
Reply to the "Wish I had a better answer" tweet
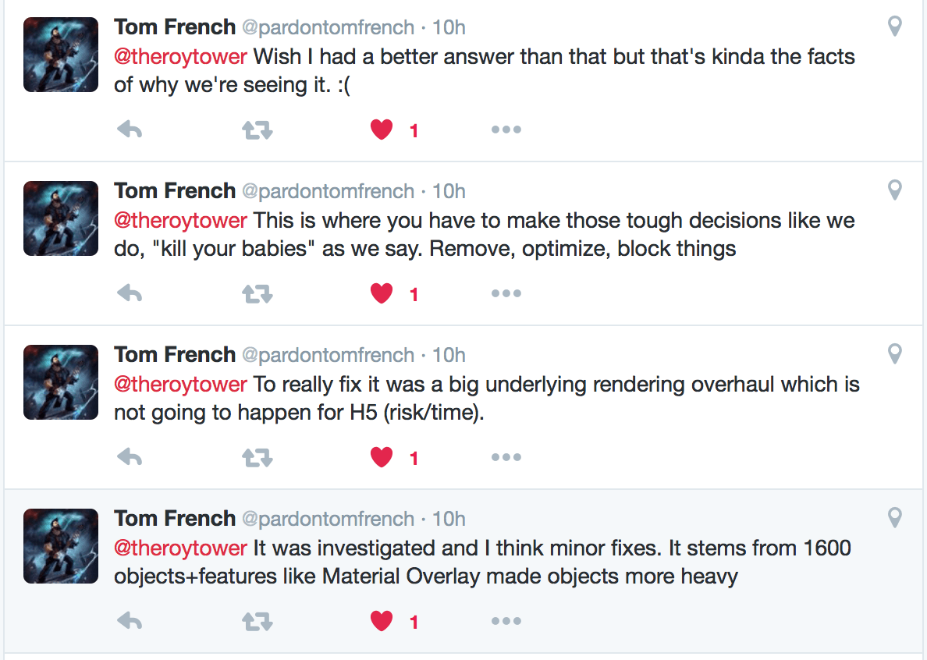130,130
